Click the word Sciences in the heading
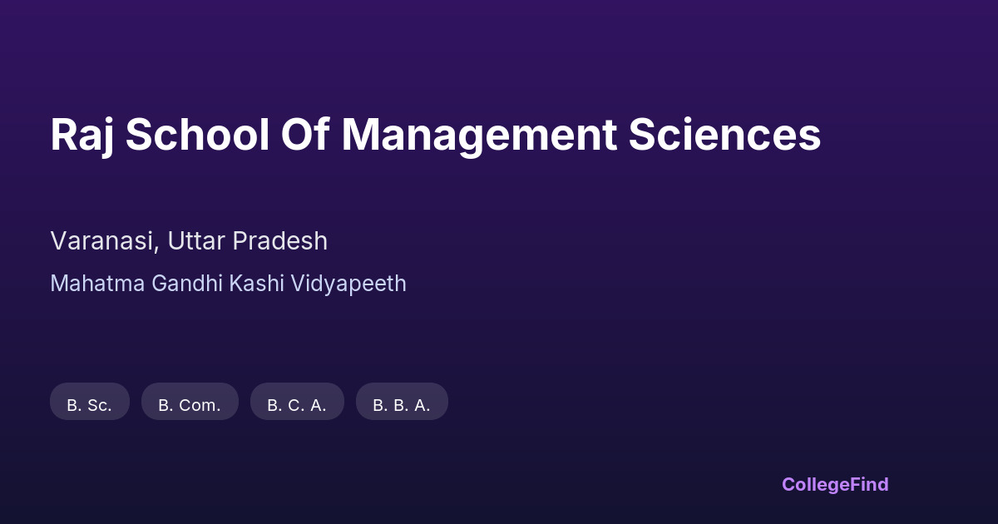The height and width of the screenshot is (524, 998). (x=724, y=135)
